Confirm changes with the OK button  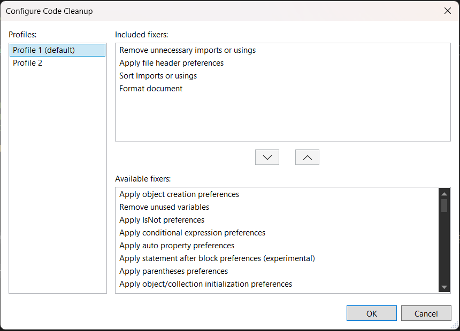point(371,313)
